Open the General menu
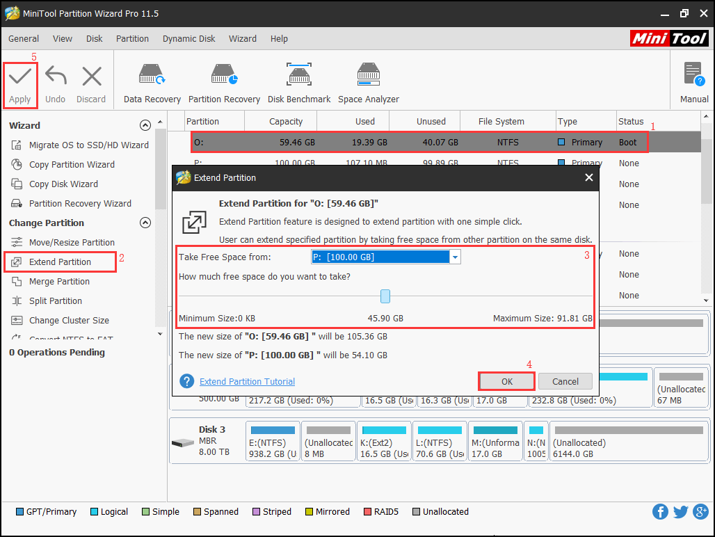715x537 pixels. pyautogui.click(x=23, y=39)
